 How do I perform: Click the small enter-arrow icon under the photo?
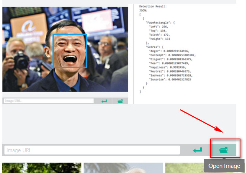point(104,101)
